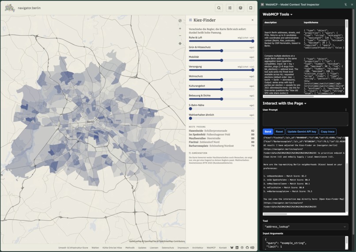Open the Datenschutz footer link

(x=168, y=248)
